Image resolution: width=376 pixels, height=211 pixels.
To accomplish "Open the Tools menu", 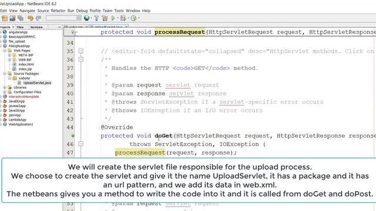I will point(119,11).
